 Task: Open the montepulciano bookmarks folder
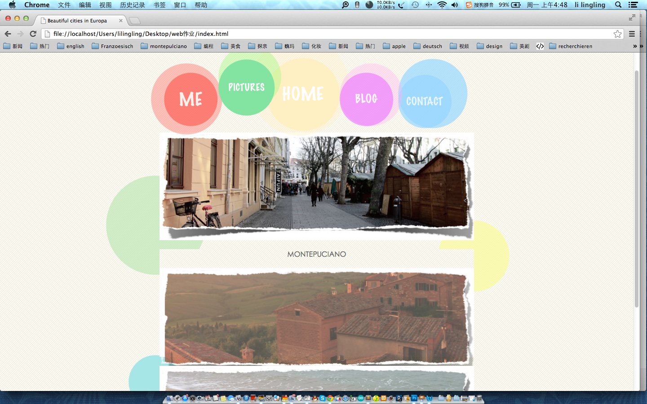tap(164, 46)
